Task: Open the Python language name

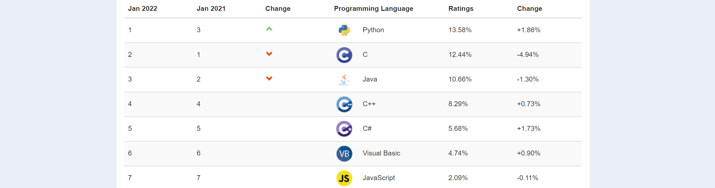Action: pos(373,30)
